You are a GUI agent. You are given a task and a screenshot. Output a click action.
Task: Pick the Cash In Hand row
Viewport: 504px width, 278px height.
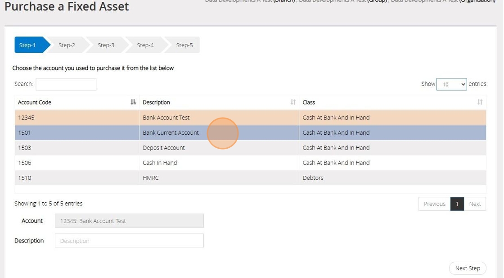(160, 163)
